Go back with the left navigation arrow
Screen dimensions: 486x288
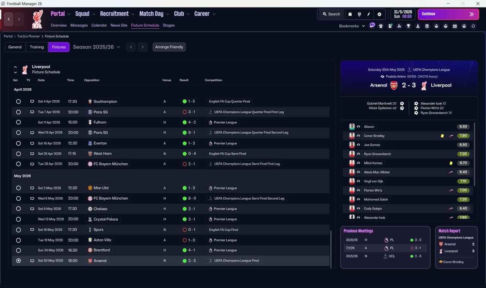[9, 19]
